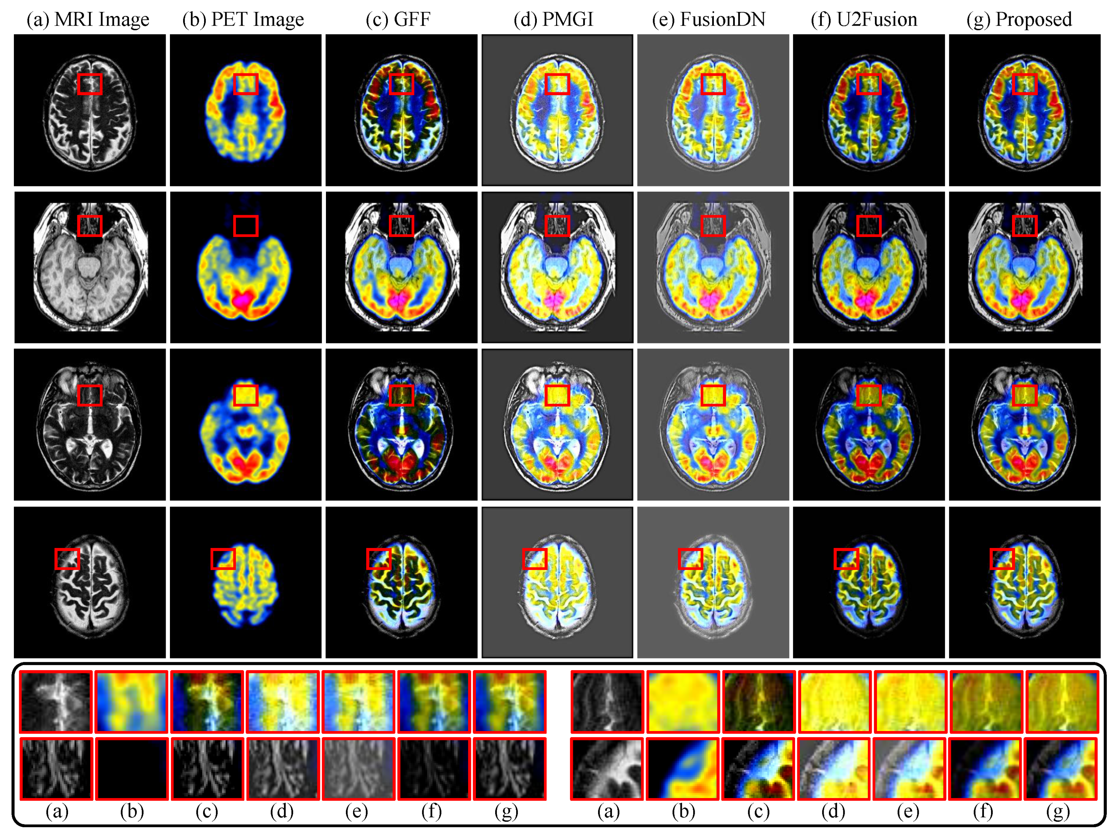The width and height of the screenshot is (1115, 839).
Task: Open the first-row MRI brain image
Action: (x=90, y=110)
